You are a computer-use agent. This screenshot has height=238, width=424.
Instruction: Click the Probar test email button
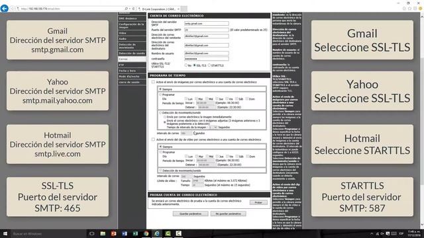[x=258, y=202]
